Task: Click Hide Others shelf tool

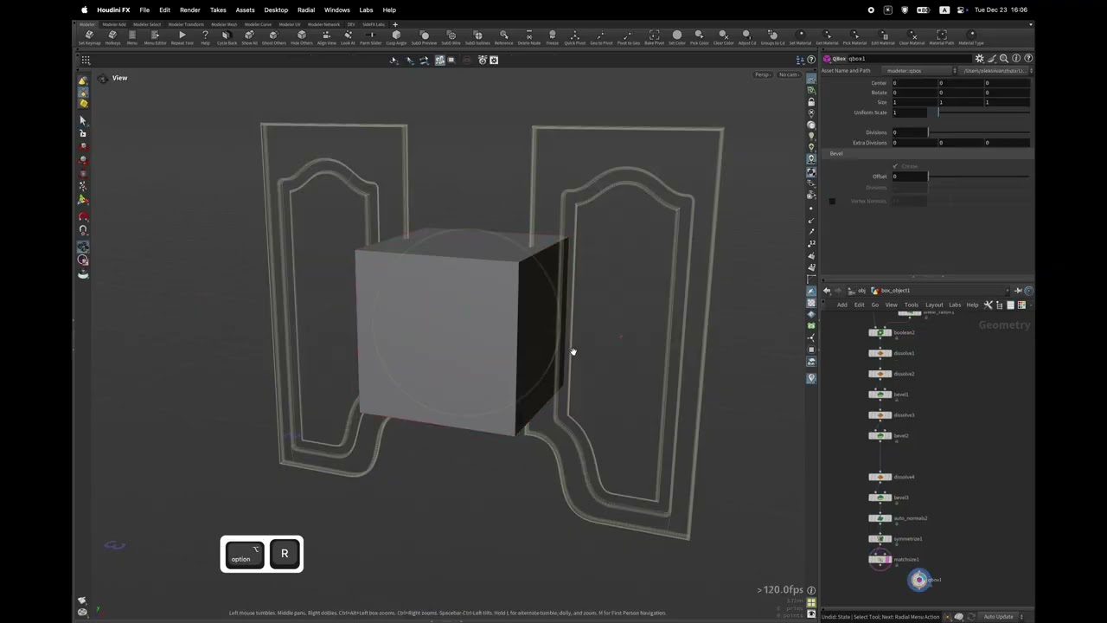Action: tap(301, 37)
